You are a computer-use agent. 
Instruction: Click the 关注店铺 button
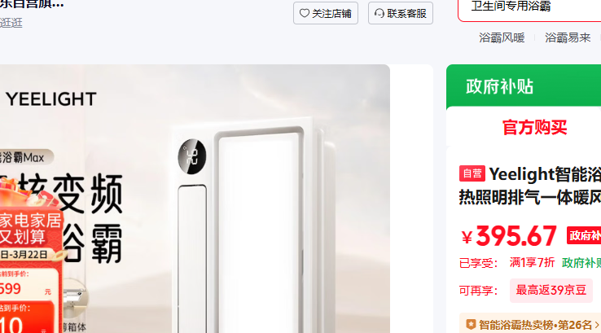click(x=326, y=13)
